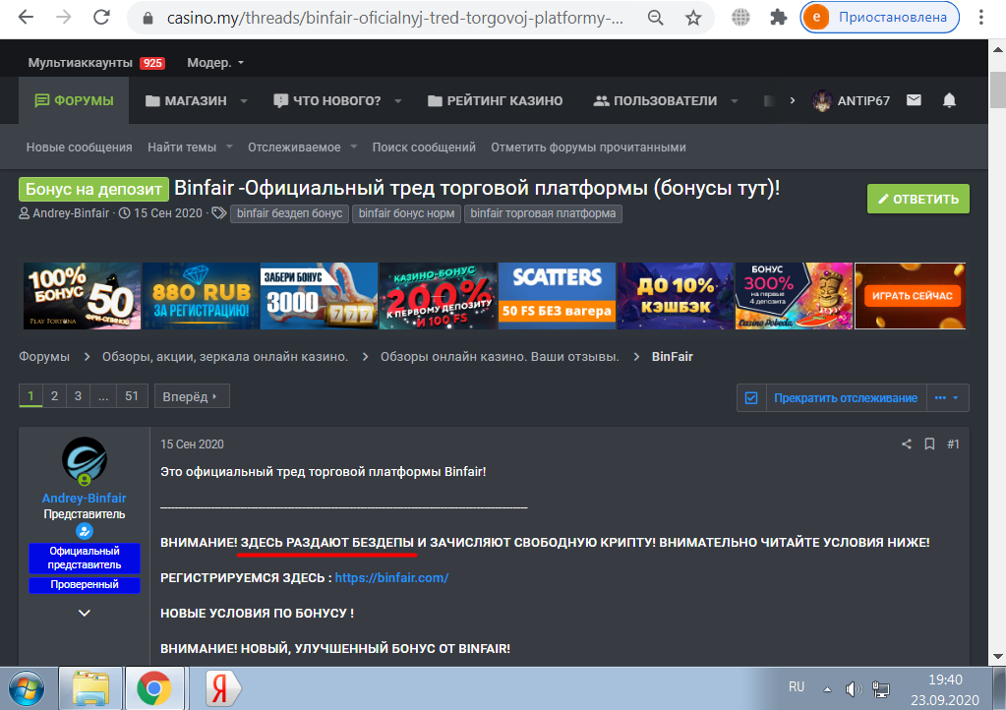This screenshot has width=1006, height=710.
Task: Open ЧТО НОВОГО? section
Action: [x=327, y=100]
